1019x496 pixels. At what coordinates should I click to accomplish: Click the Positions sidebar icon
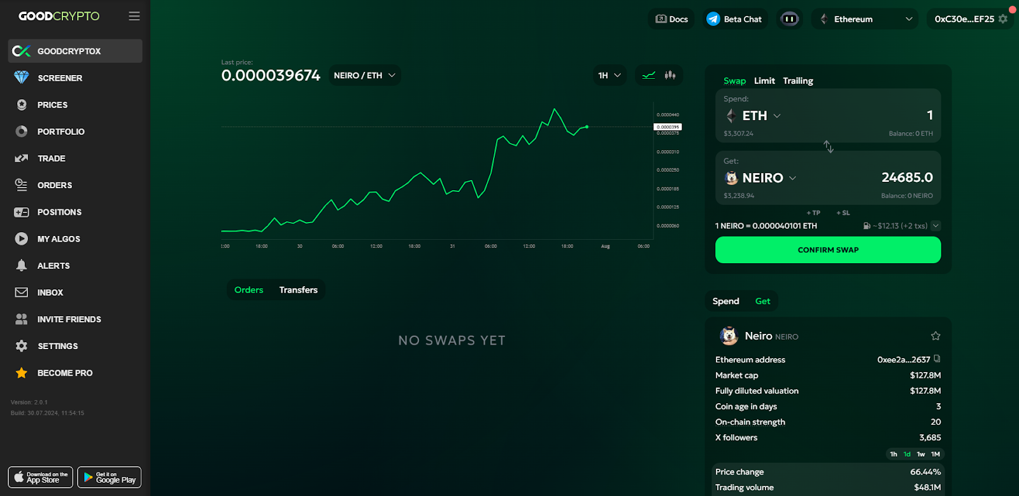click(22, 212)
